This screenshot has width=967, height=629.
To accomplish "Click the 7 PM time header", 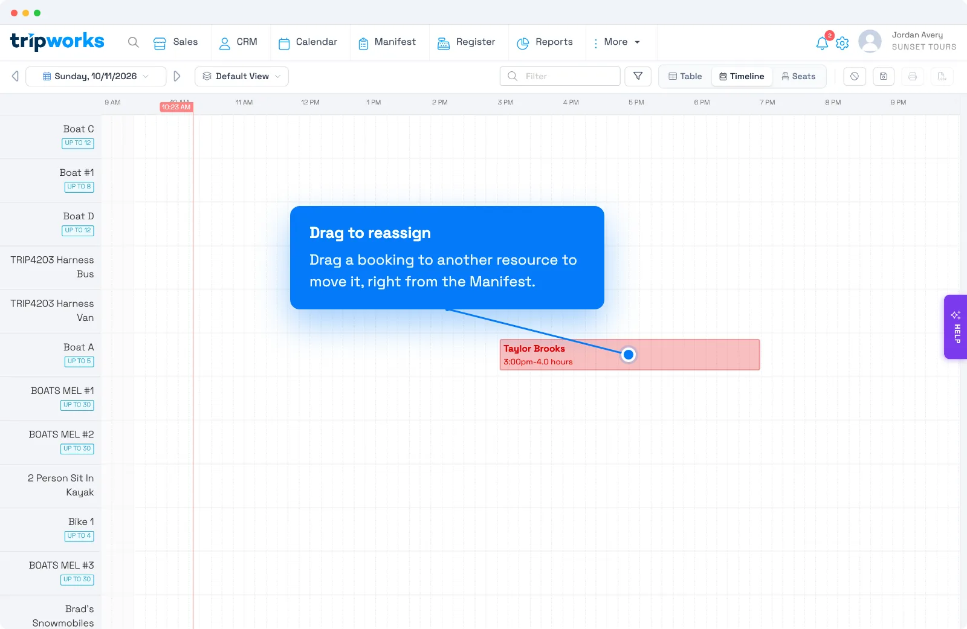I will [x=768, y=103].
